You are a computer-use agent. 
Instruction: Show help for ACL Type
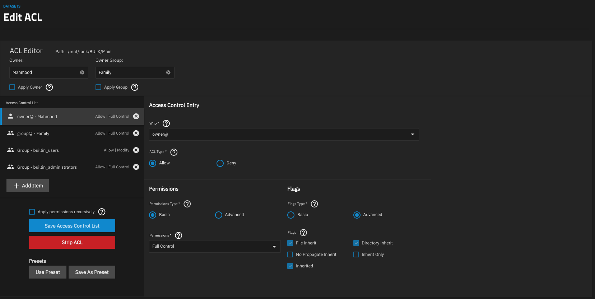click(174, 152)
